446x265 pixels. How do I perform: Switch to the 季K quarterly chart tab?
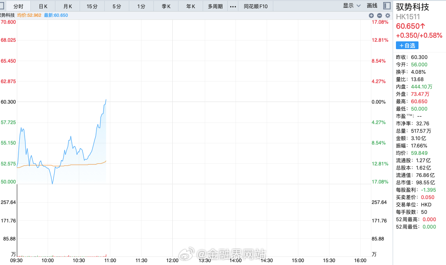pos(166,6)
